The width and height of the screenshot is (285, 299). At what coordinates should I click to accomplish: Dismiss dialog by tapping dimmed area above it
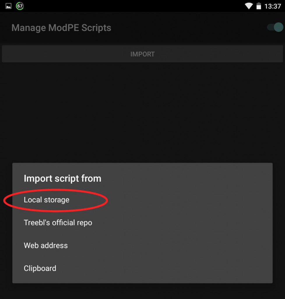[x=142, y=112]
